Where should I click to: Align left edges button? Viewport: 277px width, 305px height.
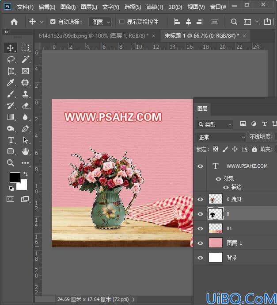tap(177, 21)
